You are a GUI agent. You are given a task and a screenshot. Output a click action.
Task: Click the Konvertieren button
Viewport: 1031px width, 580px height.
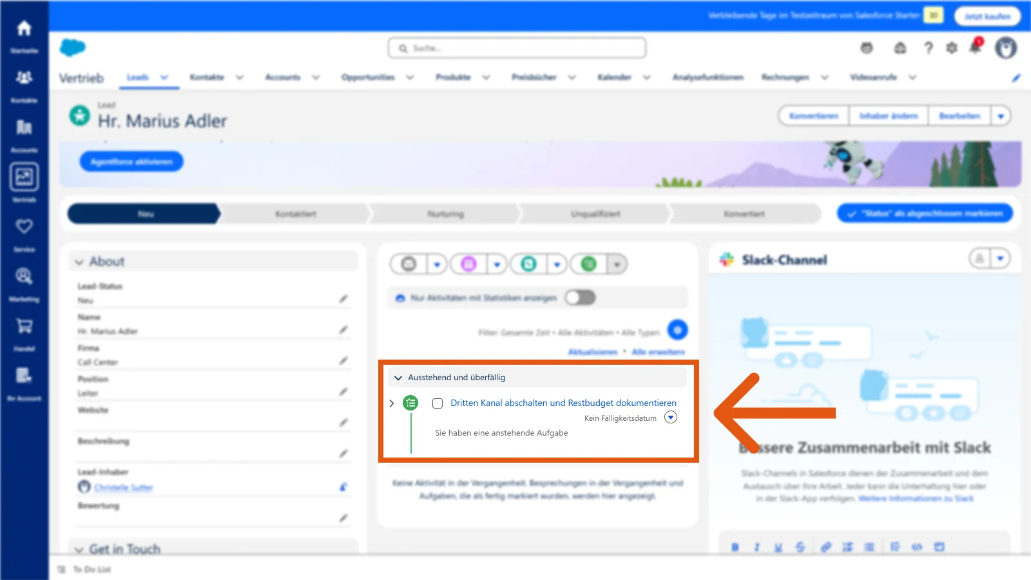(x=814, y=116)
